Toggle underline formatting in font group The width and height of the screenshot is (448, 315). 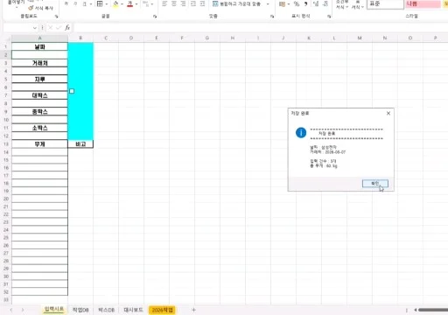(84, 3)
